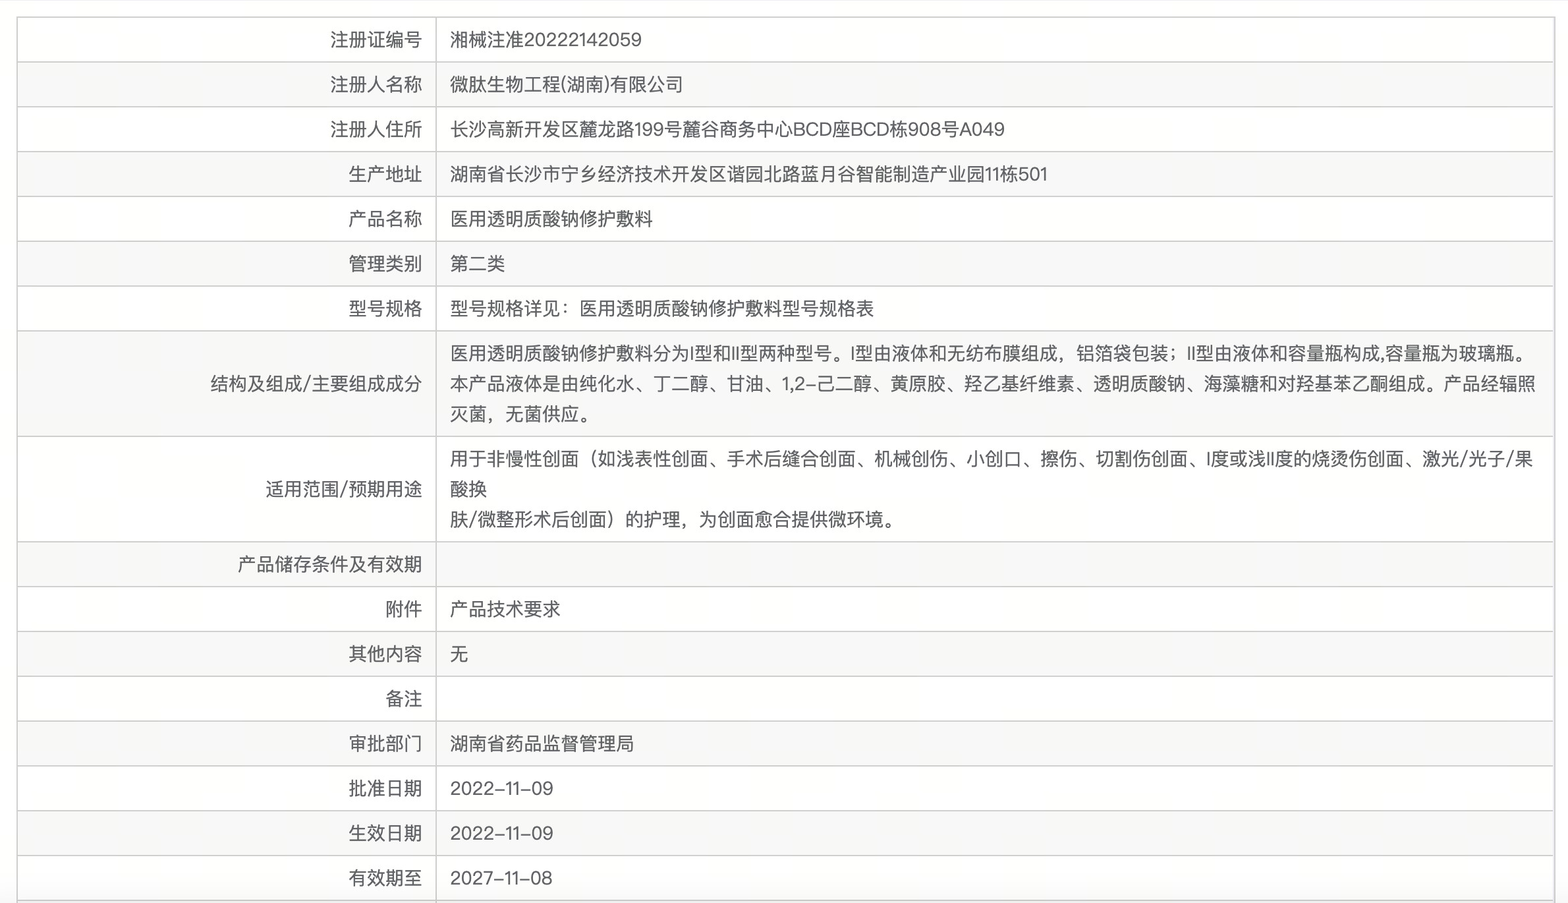Click the 注册人名称 label
The width and height of the screenshot is (1568, 903).
pos(376,84)
